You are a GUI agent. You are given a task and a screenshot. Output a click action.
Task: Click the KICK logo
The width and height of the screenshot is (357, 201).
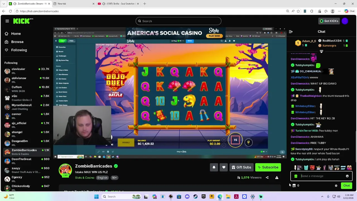click(23, 21)
